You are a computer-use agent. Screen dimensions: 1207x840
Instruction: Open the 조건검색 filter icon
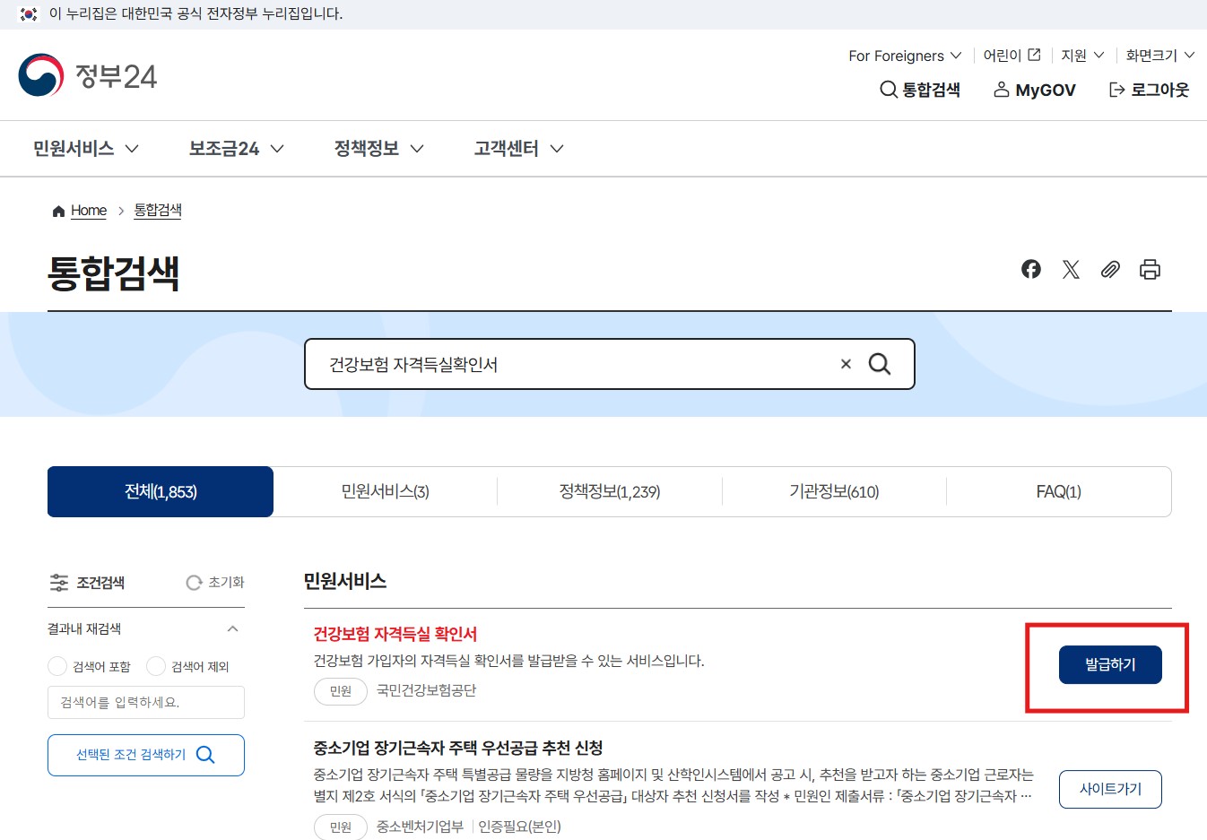[59, 583]
